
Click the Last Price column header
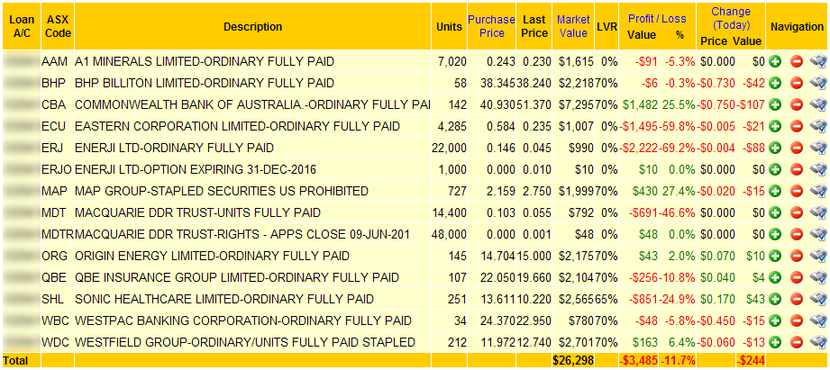click(534, 26)
